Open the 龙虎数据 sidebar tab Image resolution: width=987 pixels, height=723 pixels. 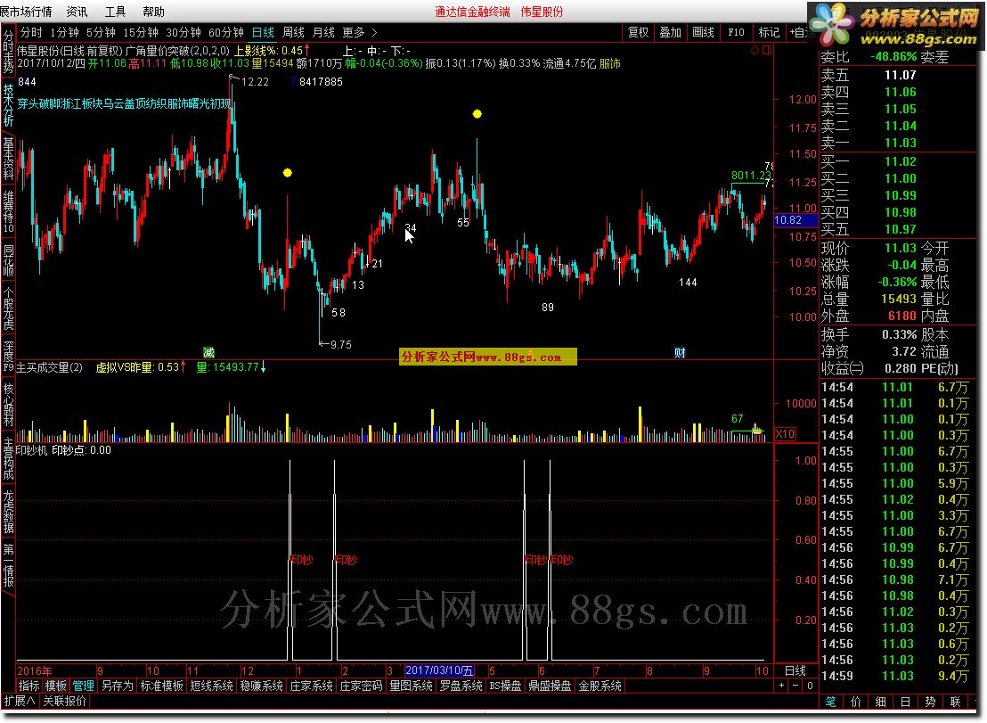tap(8, 511)
